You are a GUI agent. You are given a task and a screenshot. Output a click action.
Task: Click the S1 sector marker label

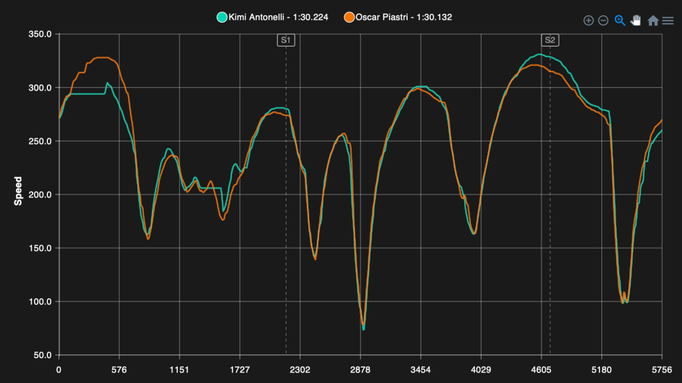click(x=286, y=40)
